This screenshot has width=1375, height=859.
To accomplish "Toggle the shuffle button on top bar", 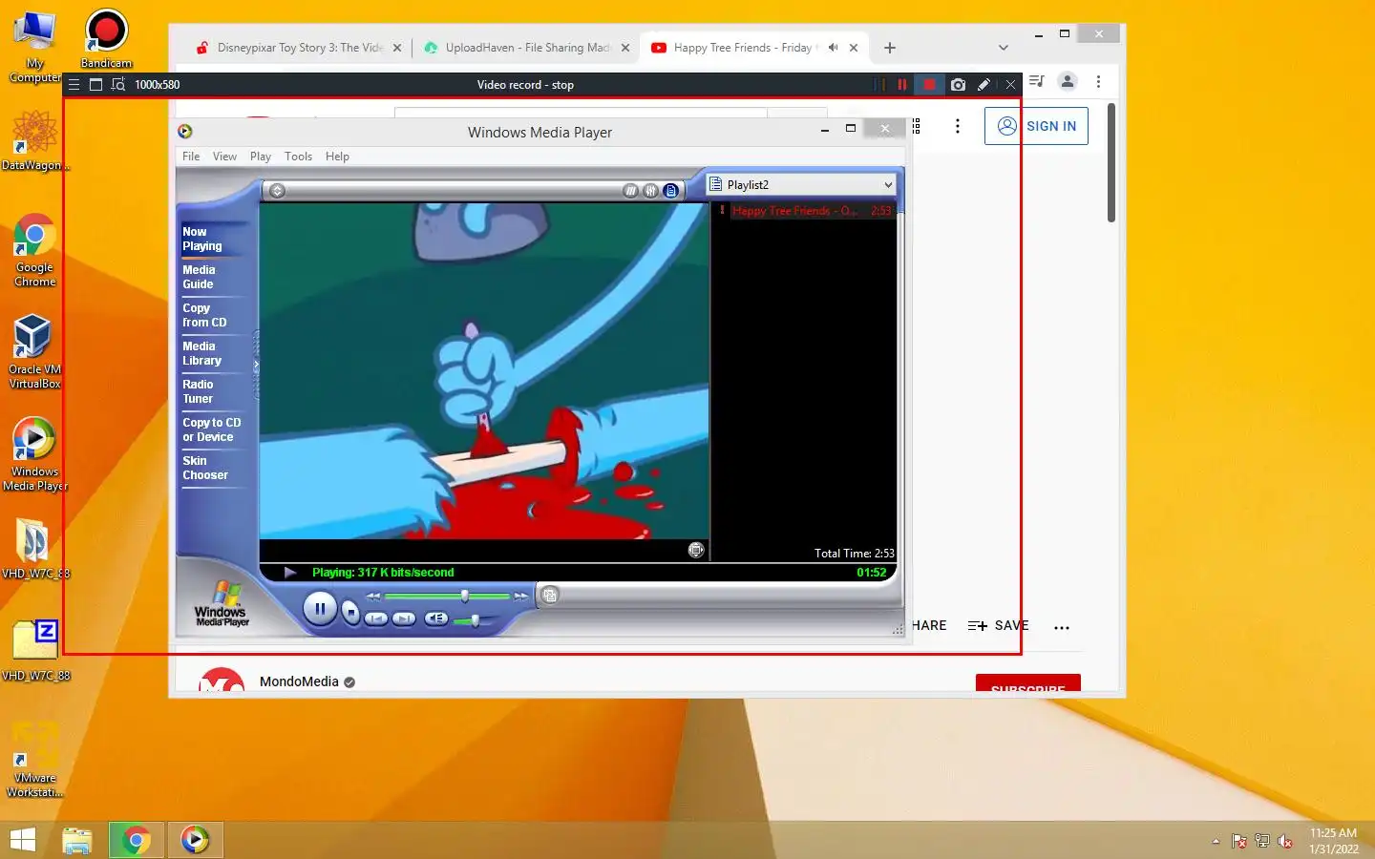I will tap(630, 191).
